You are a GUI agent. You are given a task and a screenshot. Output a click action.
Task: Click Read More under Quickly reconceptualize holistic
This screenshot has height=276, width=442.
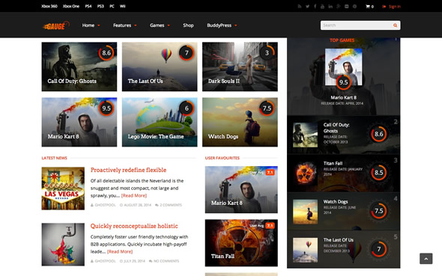coord(120,251)
